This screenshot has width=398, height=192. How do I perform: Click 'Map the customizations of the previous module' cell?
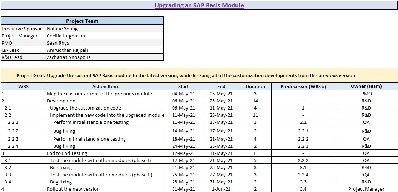coord(105,94)
